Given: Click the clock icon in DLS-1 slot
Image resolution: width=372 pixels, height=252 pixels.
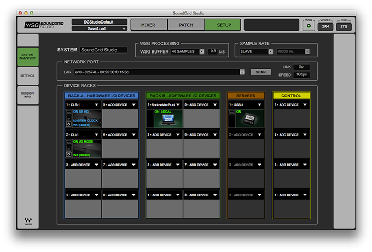Looking at the screenshot, I should click(68, 124).
